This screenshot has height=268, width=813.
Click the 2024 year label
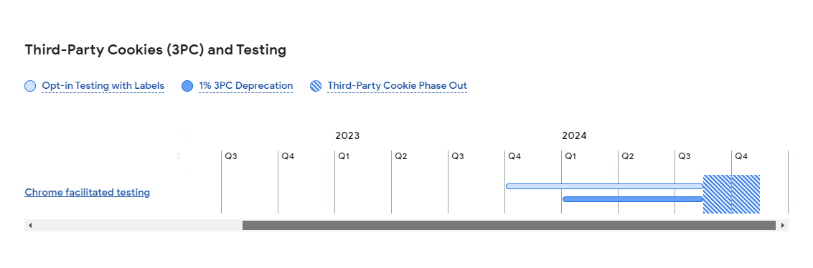point(575,136)
